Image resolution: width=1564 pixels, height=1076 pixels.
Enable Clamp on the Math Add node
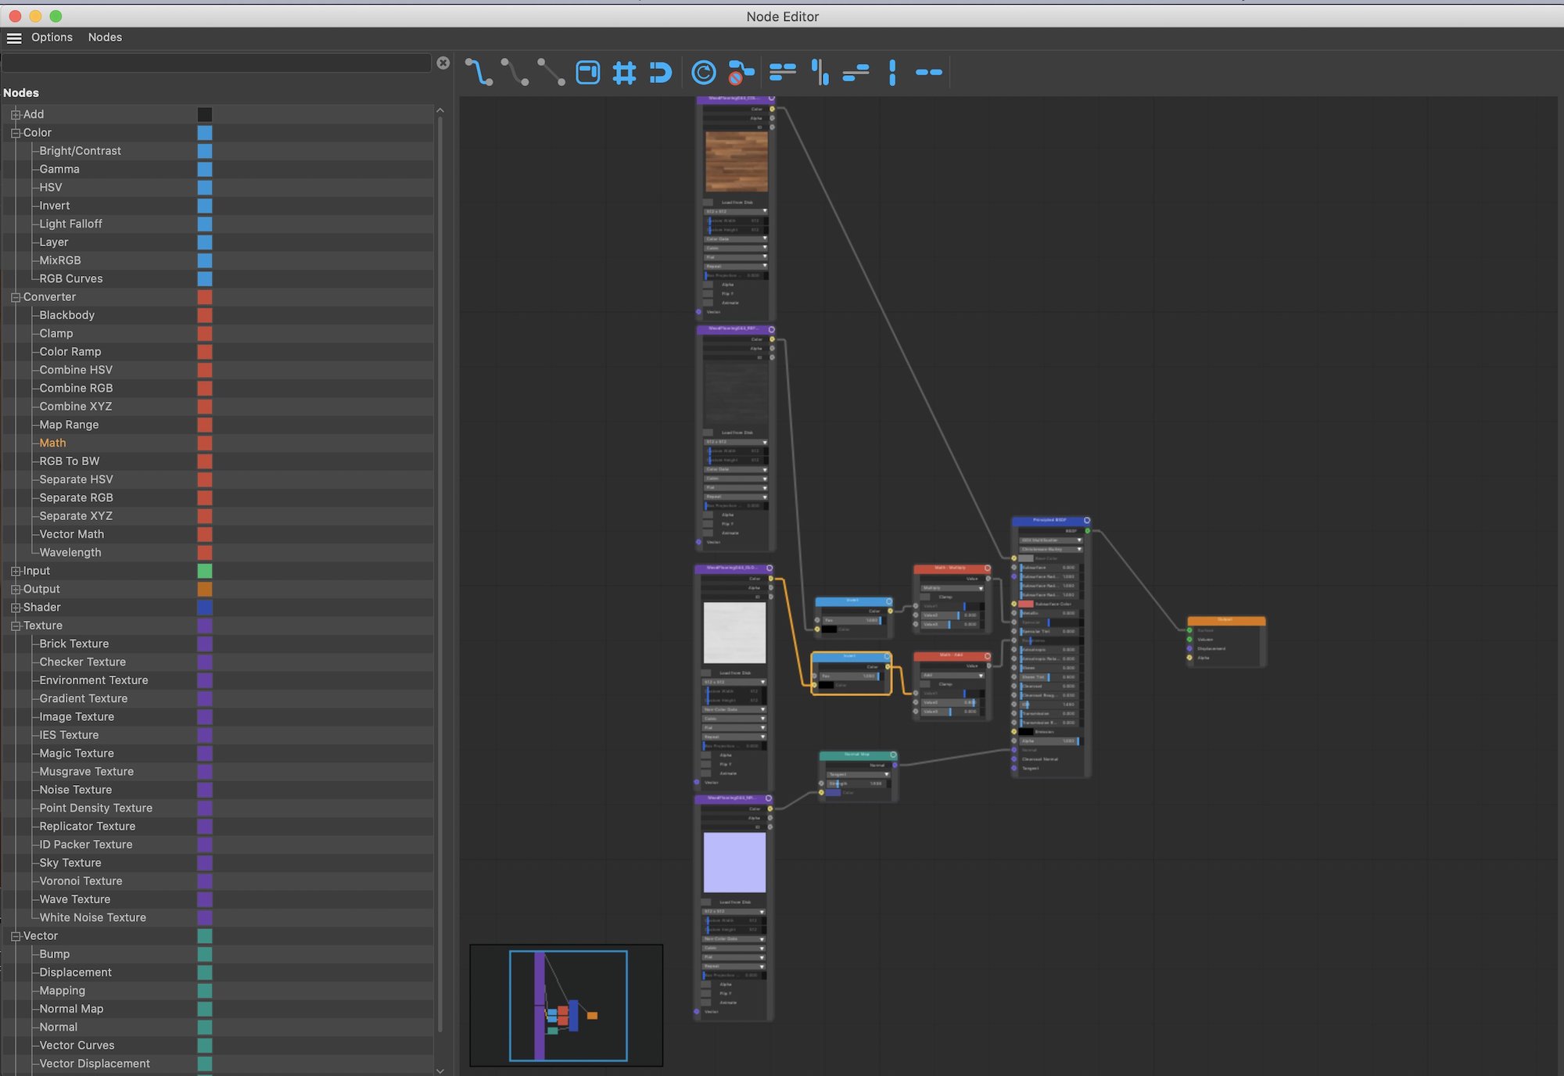tap(925, 684)
